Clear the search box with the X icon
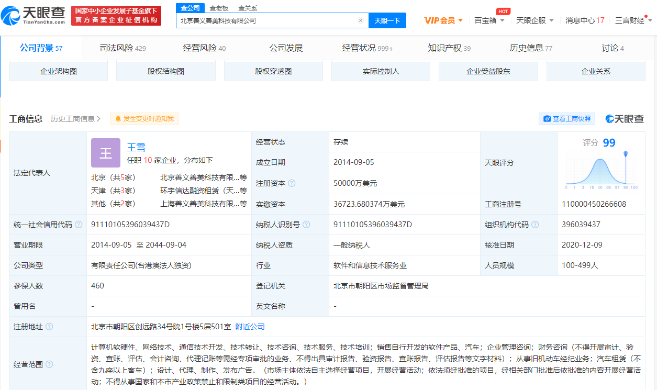Screen dimensions: 657x390 click(361, 20)
